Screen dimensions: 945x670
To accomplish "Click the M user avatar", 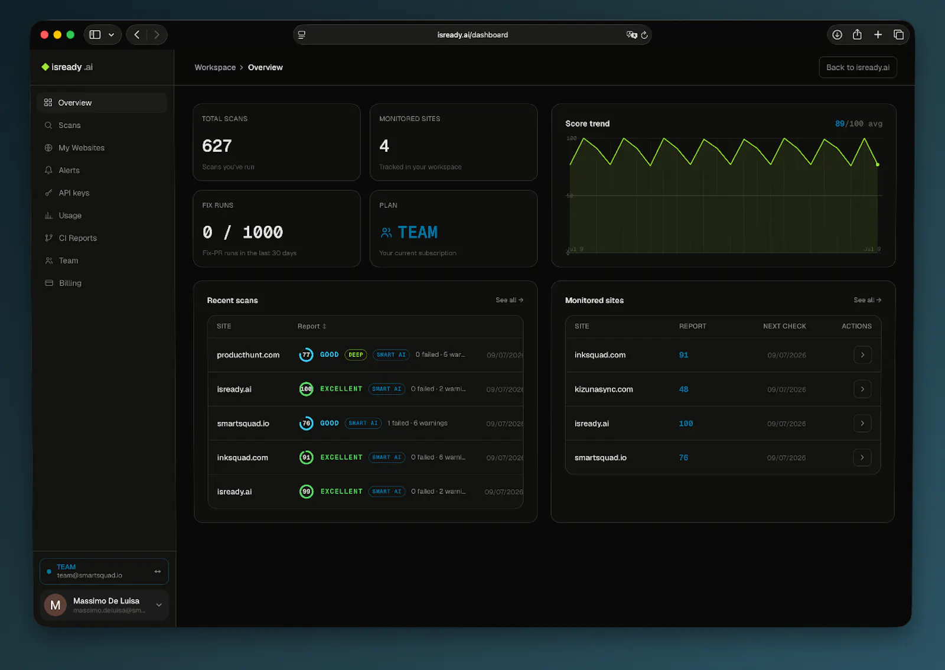I will click(56, 605).
